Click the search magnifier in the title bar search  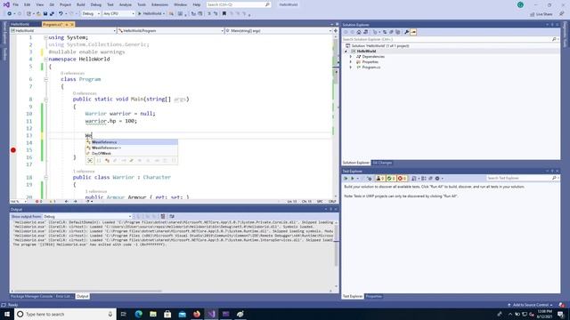click(x=267, y=4)
